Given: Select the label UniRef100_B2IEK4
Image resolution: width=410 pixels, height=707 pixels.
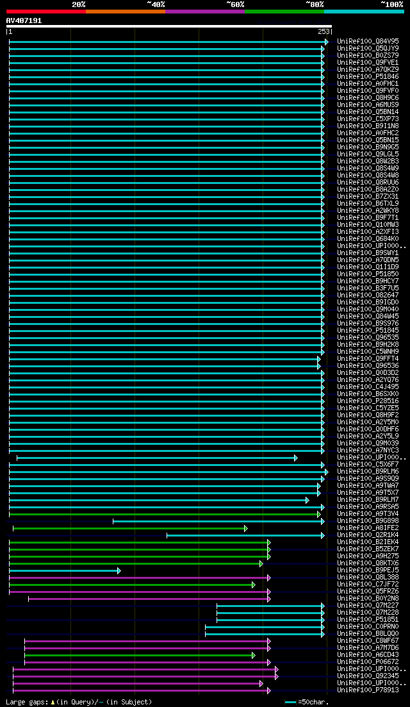Looking at the screenshot, I should click(x=368, y=542).
